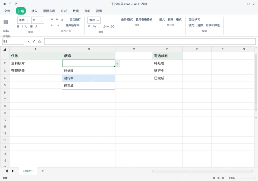The image size is (258, 181).
Task: Toggle 自动换行 wrap text
Action: (x=75, y=20)
